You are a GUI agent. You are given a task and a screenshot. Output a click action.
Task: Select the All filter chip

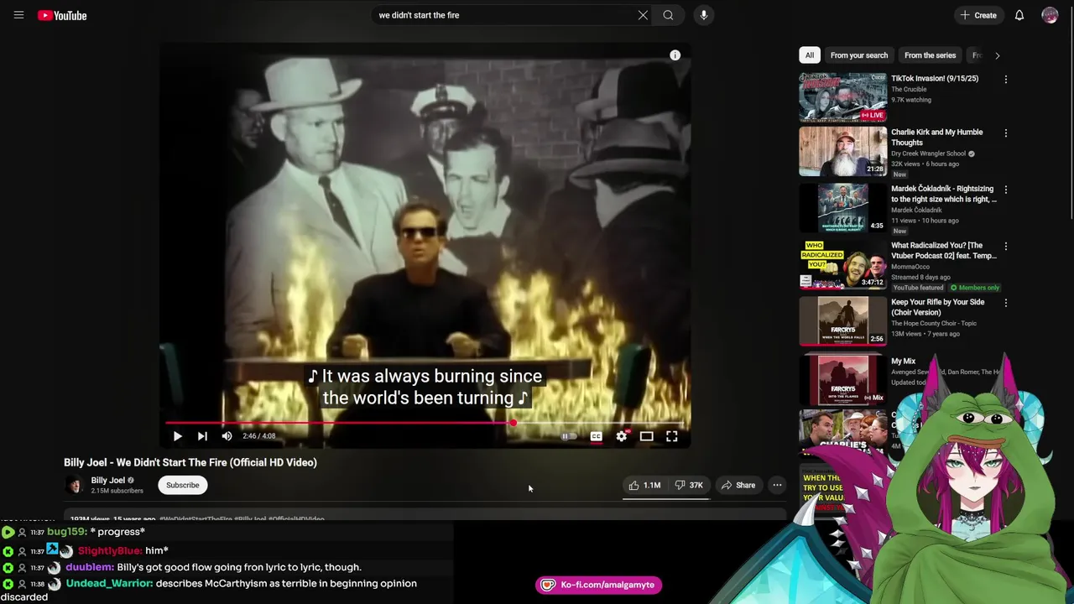[x=810, y=55]
